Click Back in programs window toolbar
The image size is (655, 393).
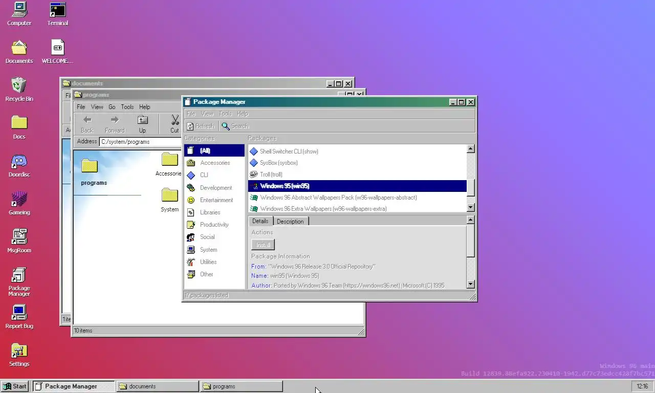tap(87, 124)
